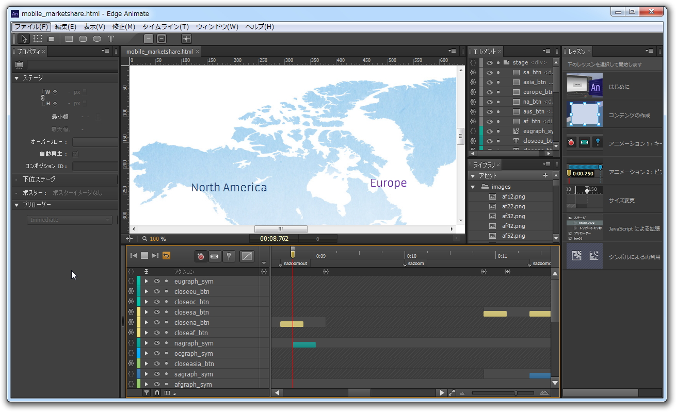This screenshot has height=412, width=676.
Task: Select the Selection tool
Action: coord(23,39)
